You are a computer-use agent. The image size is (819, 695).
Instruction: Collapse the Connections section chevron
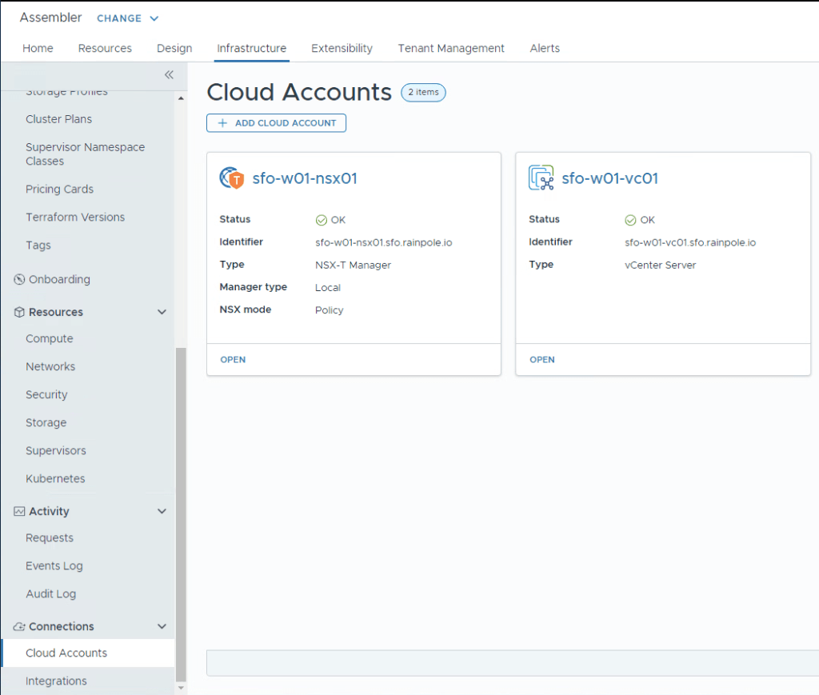(x=162, y=627)
